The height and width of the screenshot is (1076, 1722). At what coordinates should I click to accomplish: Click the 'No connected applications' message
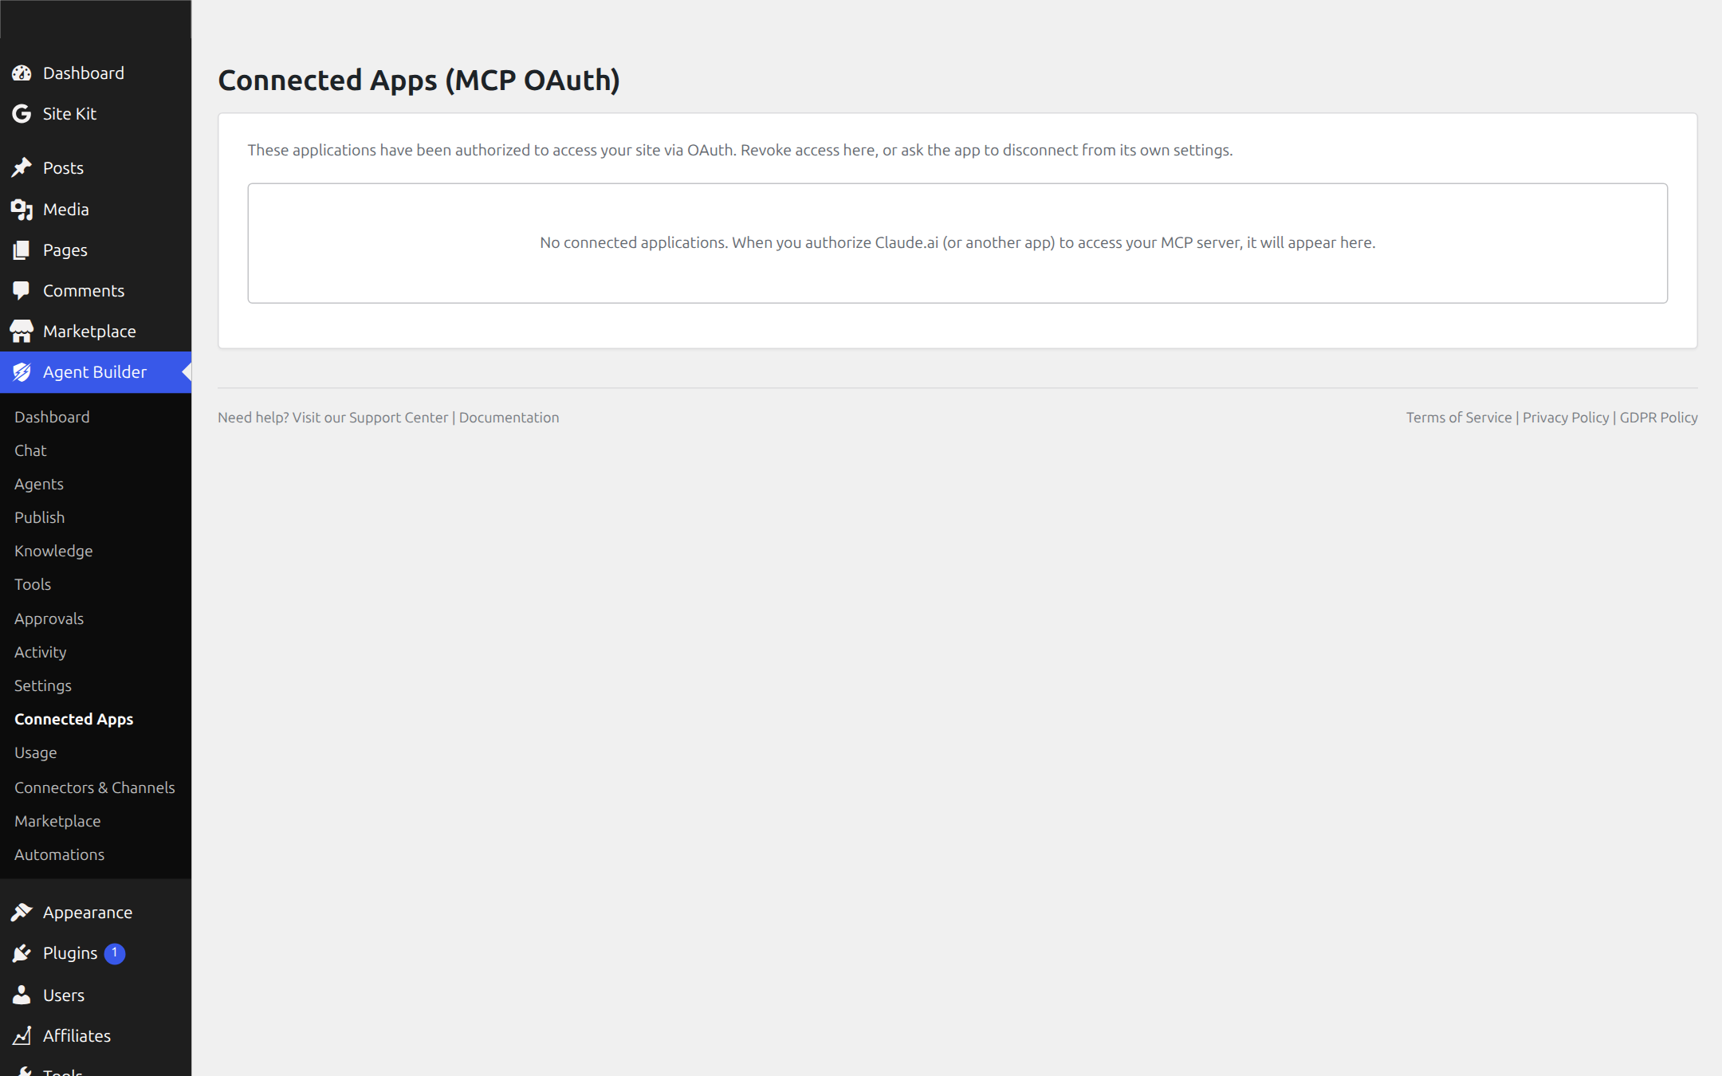pyautogui.click(x=957, y=243)
